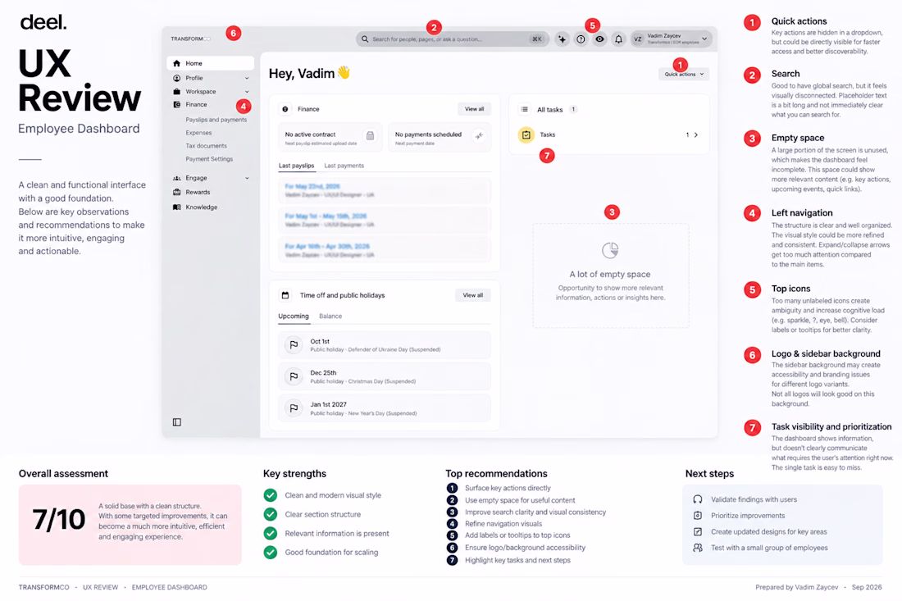Expand the Engage chevron in sidebar
The image size is (902, 601).
(x=247, y=178)
